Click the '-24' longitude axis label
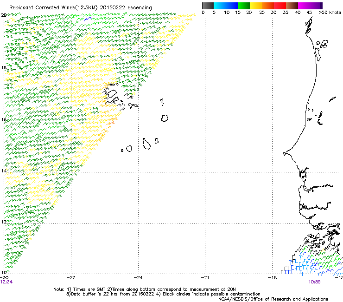This screenshot has height=302, width=343. coord(138,277)
